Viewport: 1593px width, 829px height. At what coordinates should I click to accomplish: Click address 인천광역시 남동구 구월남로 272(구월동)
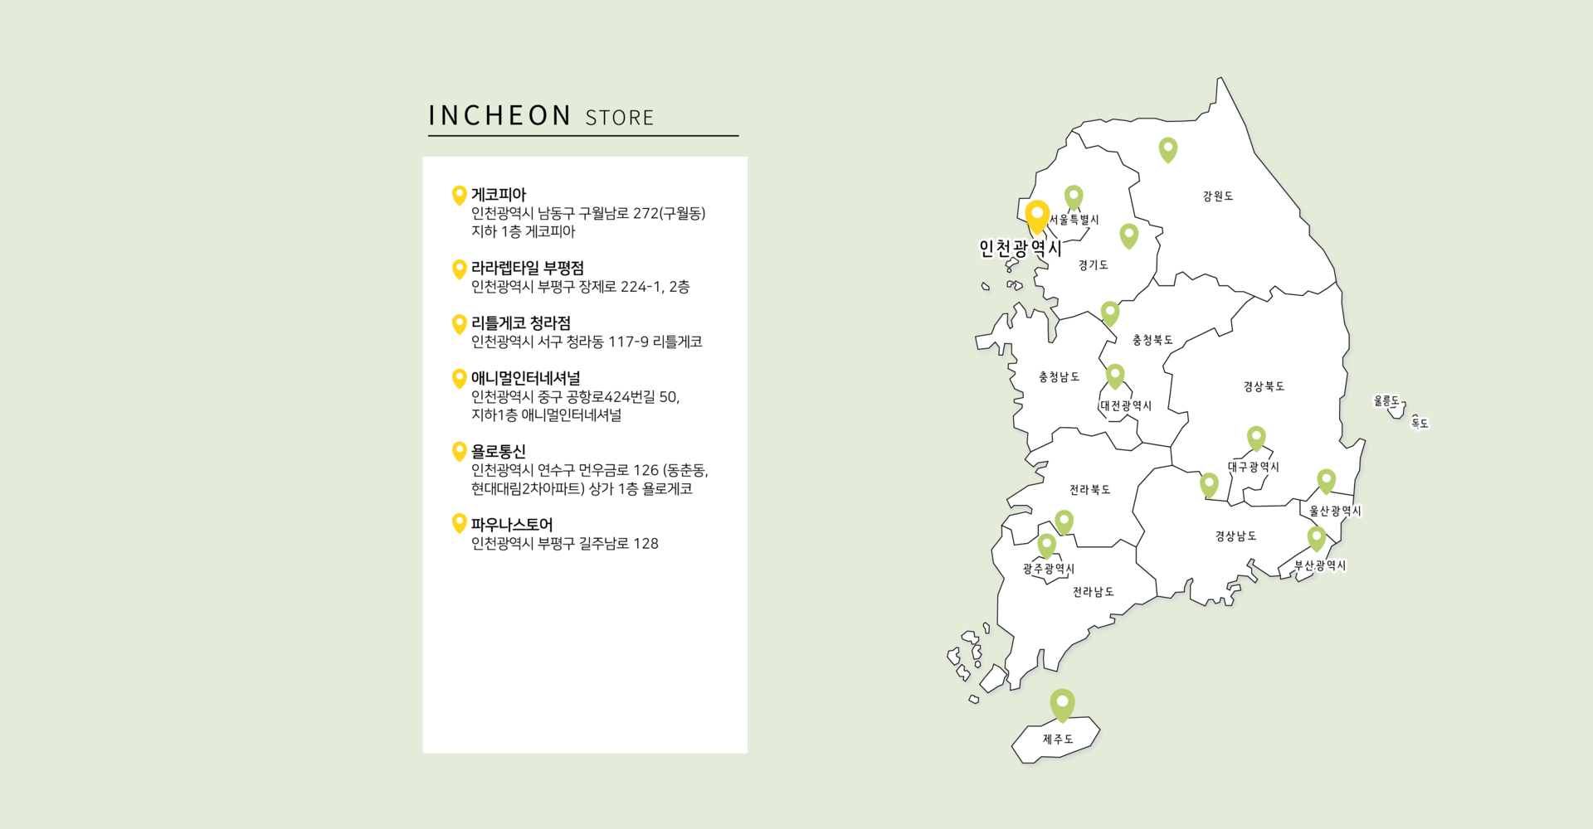pos(588,213)
